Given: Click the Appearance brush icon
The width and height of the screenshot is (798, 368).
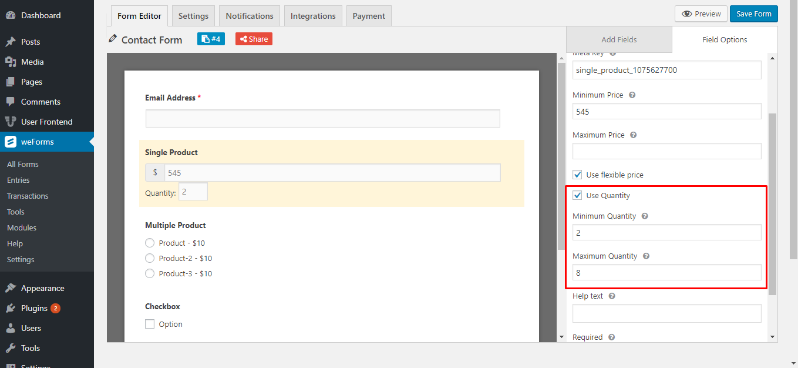Looking at the screenshot, I should [x=10, y=288].
